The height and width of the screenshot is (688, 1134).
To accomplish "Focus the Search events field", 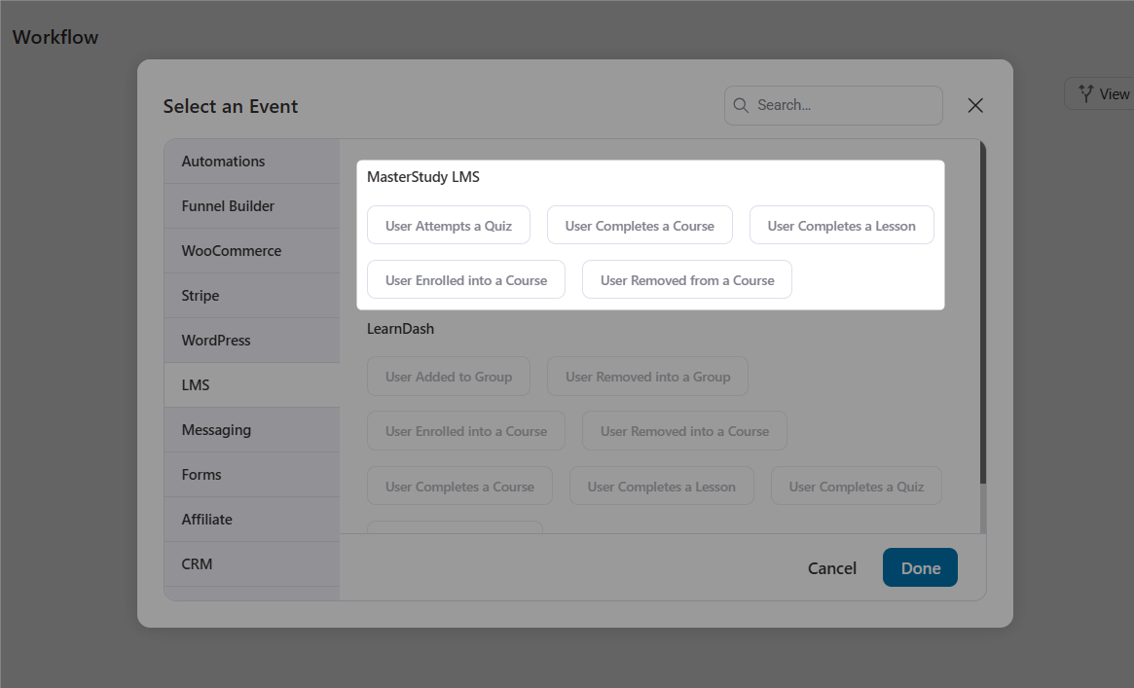I will pyautogui.click(x=833, y=105).
